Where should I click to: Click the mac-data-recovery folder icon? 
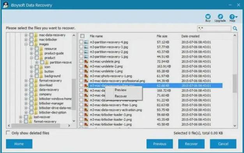coord(36,35)
